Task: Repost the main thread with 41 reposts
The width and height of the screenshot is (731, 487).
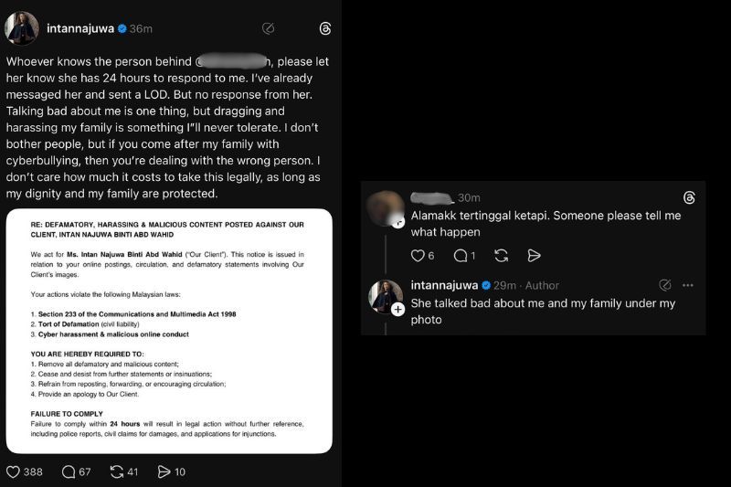Action: point(116,471)
